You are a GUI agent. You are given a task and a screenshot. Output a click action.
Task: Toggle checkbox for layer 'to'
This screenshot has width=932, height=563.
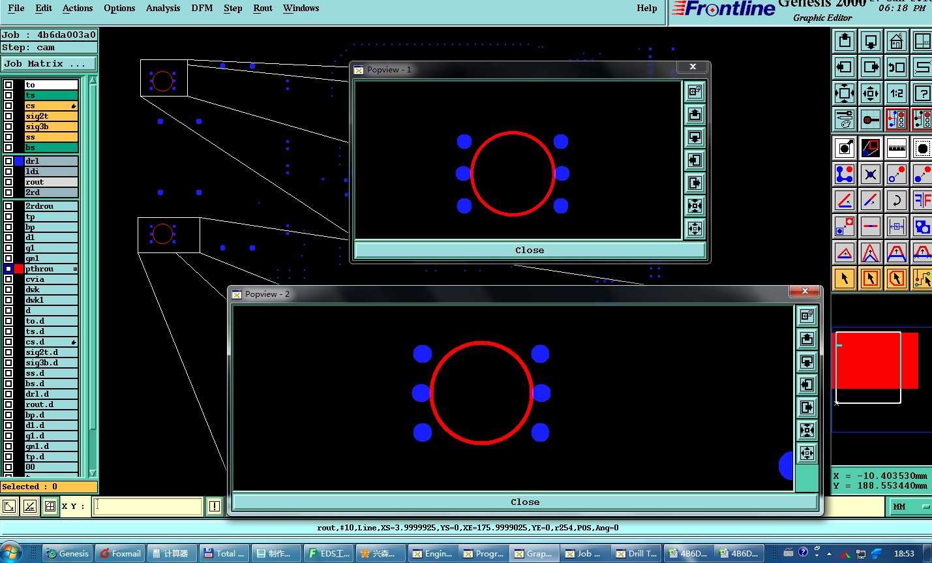click(8, 85)
